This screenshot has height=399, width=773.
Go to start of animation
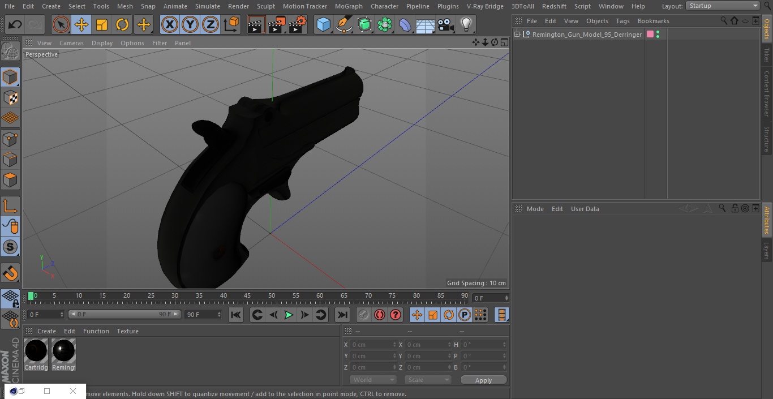click(237, 315)
